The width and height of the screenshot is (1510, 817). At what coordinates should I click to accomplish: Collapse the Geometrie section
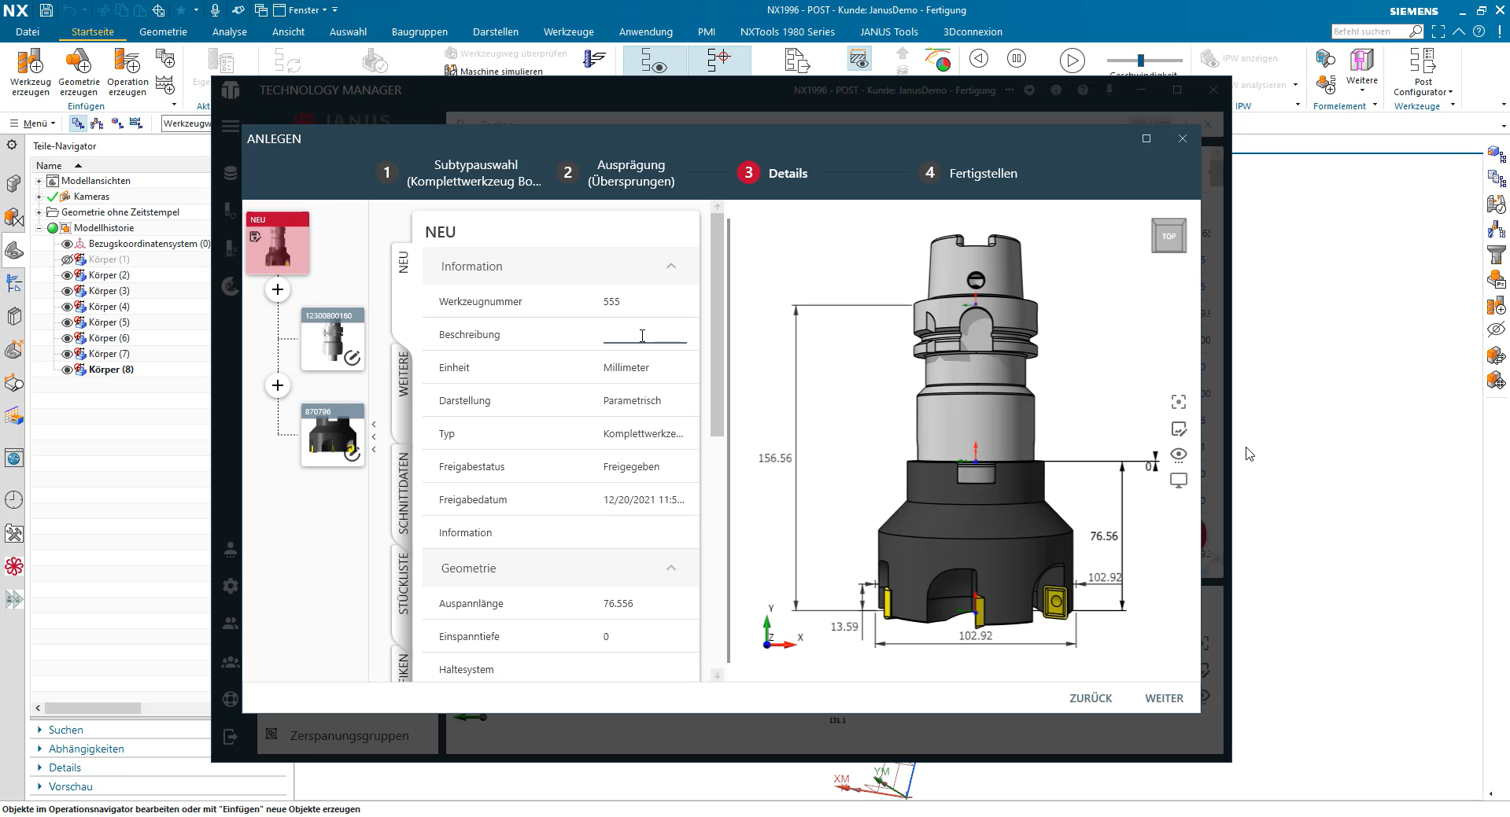click(671, 569)
